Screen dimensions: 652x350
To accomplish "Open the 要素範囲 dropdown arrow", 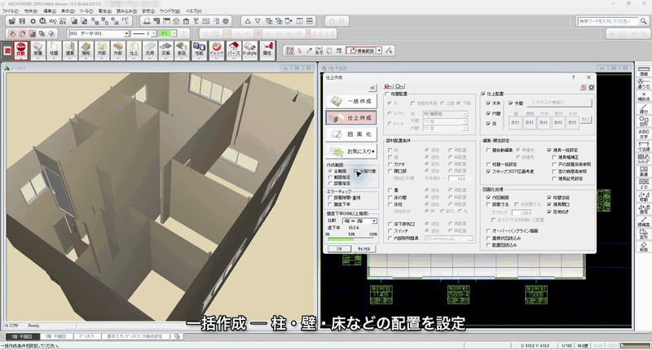I will click(379, 50).
